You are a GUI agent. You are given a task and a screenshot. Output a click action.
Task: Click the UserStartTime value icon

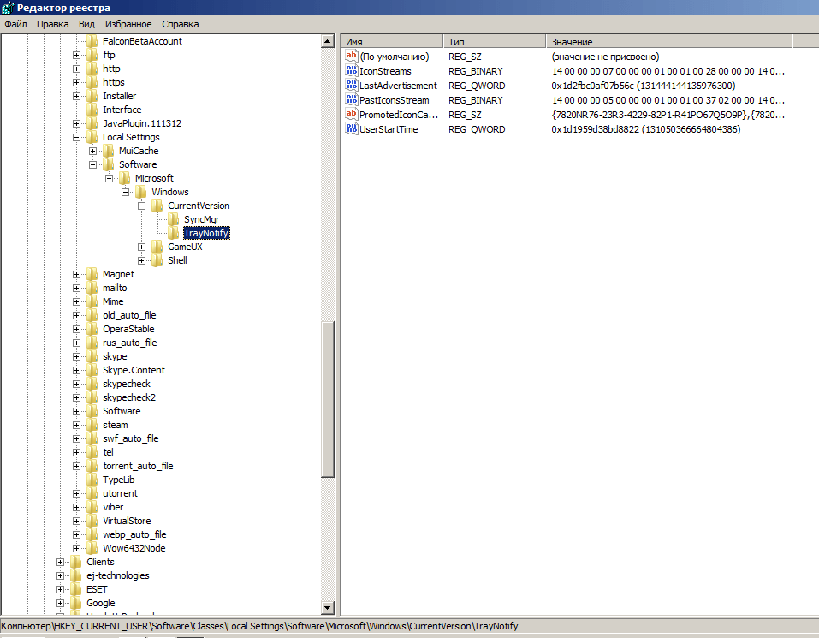351,129
